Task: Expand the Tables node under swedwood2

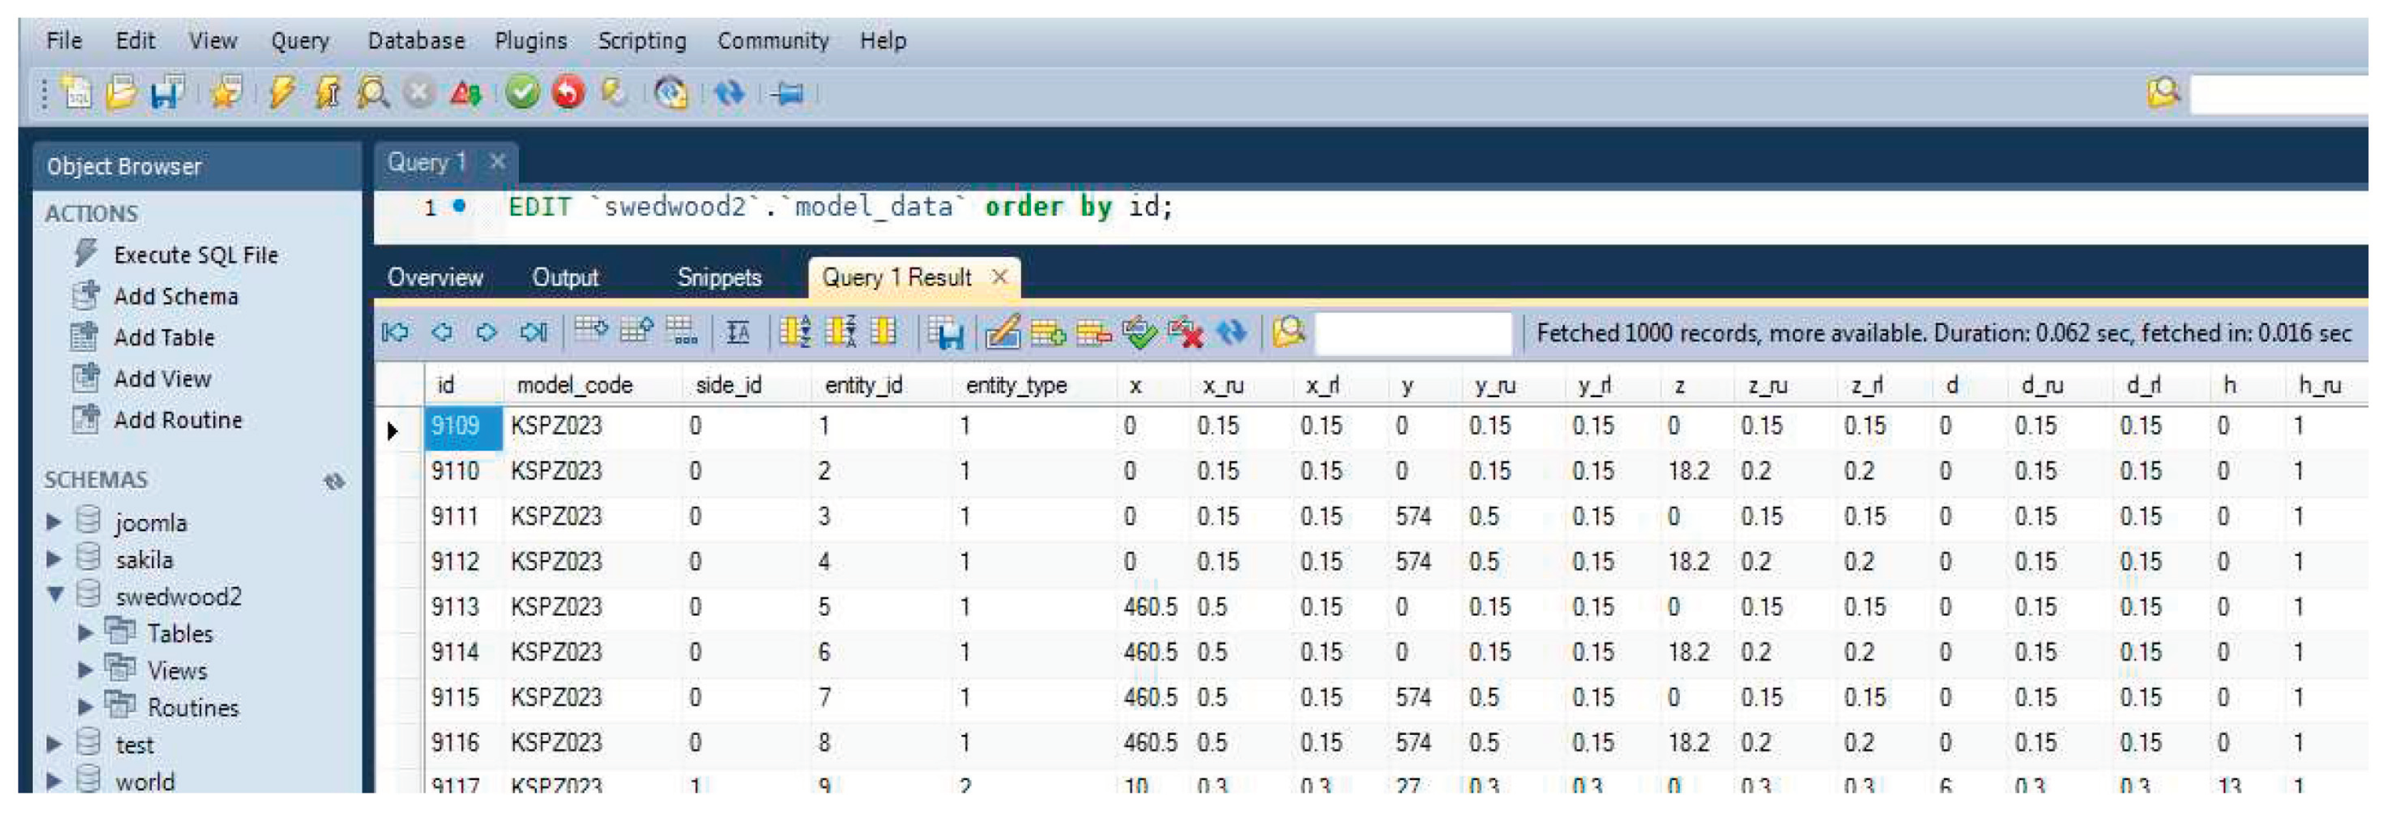Action: point(86,633)
